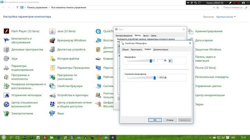Open QuickTime icon

[x=98, y=31]
